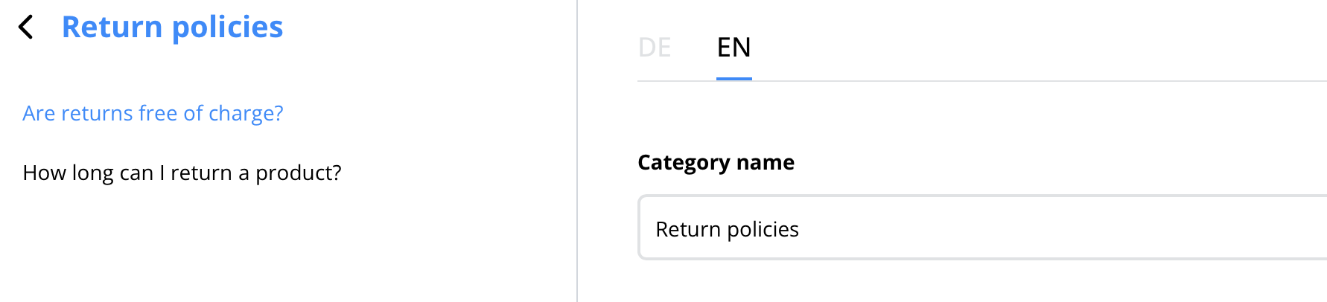Return to the previous category list

point(26,28)
